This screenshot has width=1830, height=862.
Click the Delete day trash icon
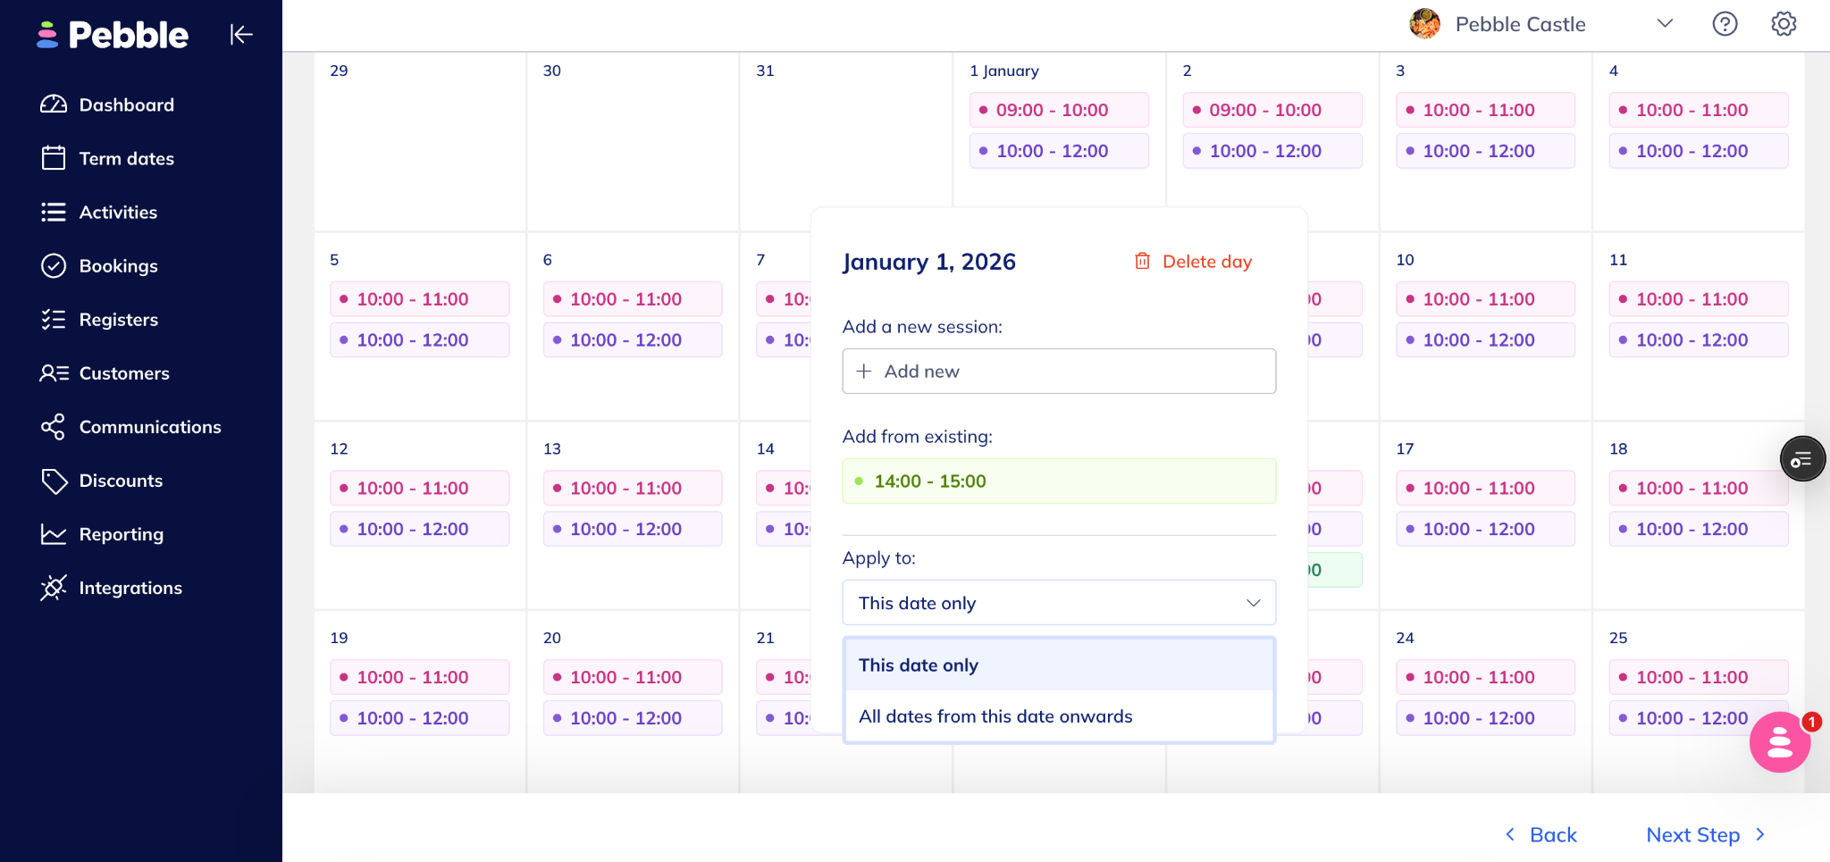pos(1142,261)
